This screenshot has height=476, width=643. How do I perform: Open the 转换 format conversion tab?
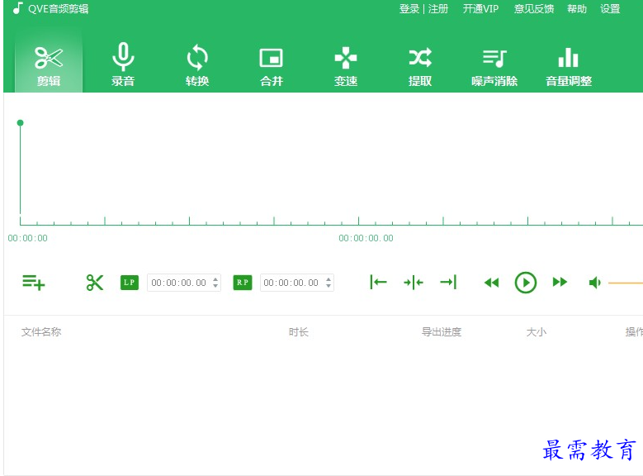point(197,64)
